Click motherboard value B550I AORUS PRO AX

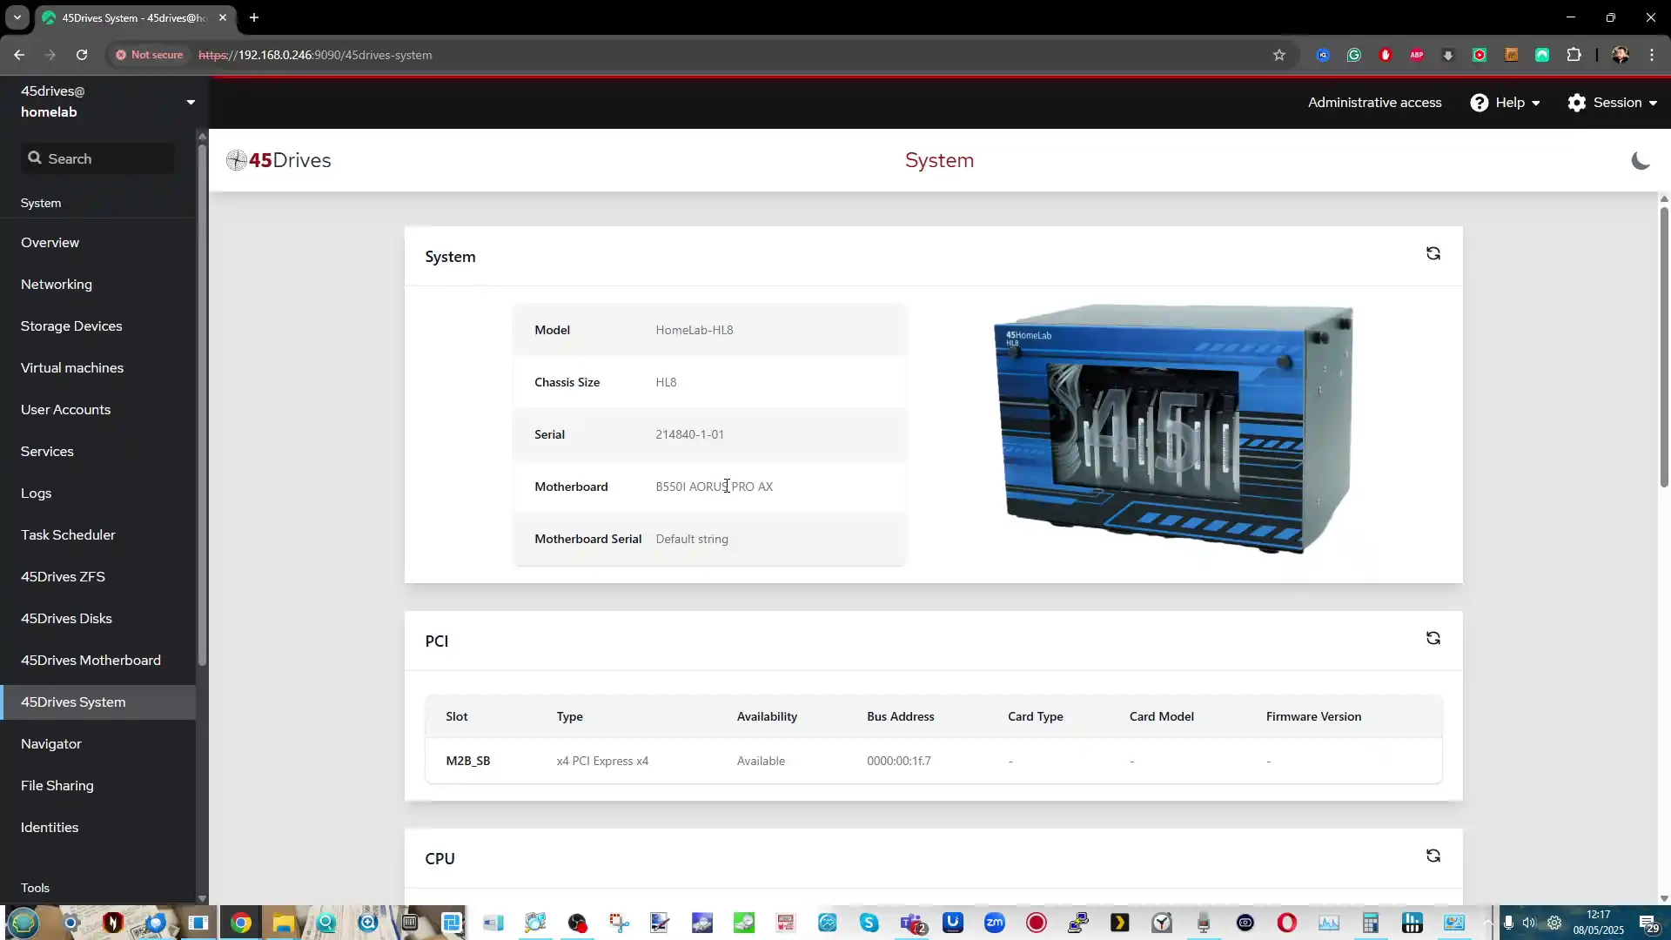[x=714, y=487]
